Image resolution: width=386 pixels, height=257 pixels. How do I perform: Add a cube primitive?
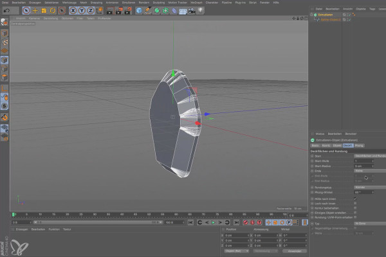click(139, 10)
